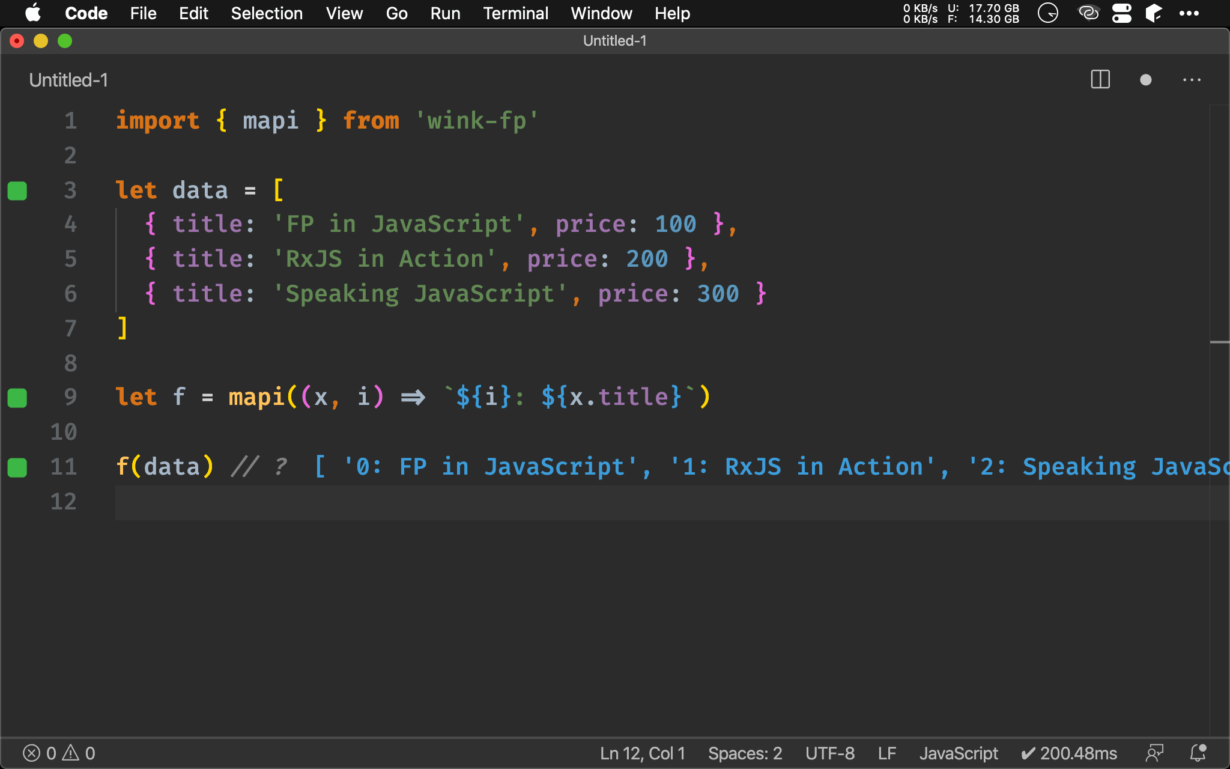Click the feedback icon in status bar
The height and width of the screenshot is (769, 1230).
coord(1154,753)
